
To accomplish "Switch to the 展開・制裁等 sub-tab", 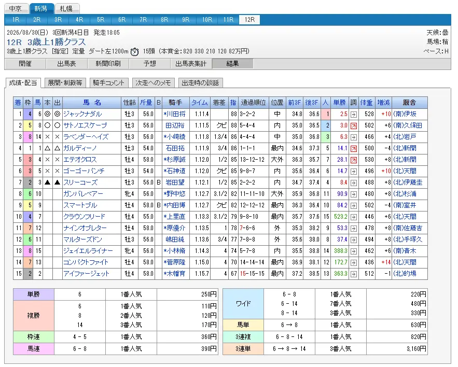I will click(65, 83).
